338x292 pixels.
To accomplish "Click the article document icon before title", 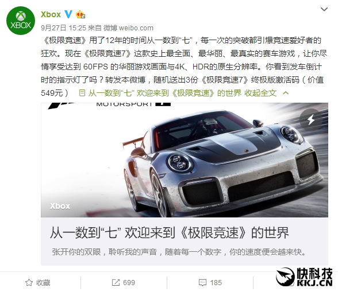I will (82, 93).
